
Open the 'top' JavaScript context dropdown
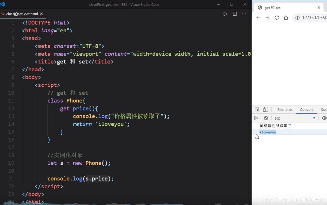[x=295, y=118]
